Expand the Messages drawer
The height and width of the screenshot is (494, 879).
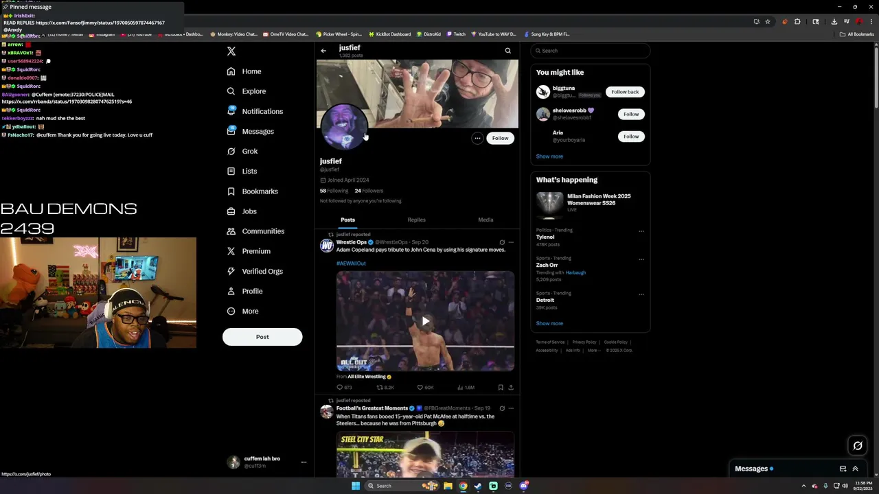tap(855, 469)
